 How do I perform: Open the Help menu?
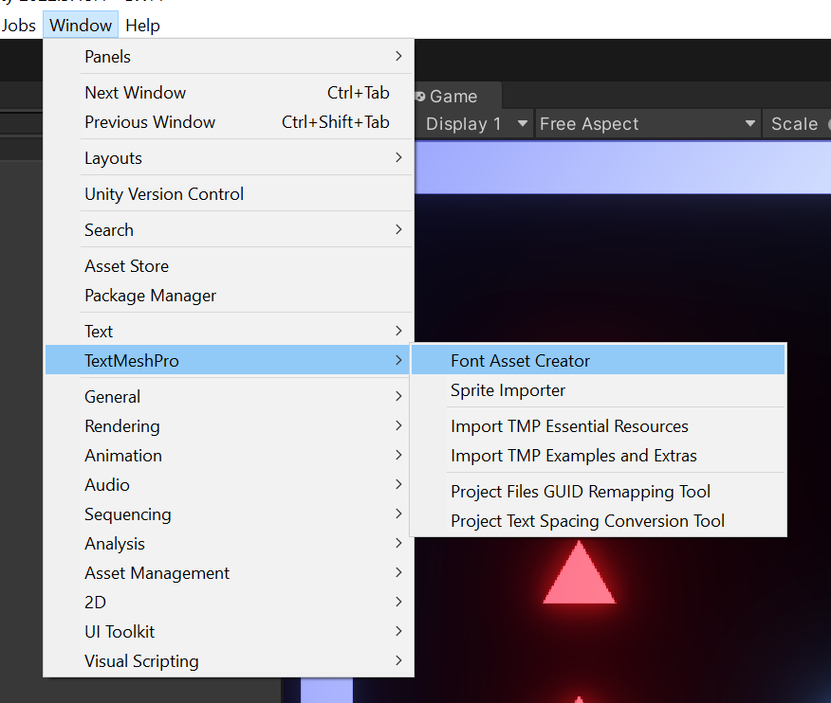pyautogui.click(x=142, y=25)
